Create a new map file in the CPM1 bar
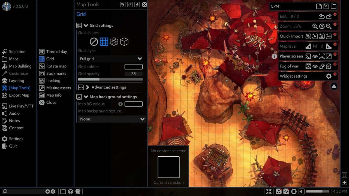This screenshot has height=196, width=349. coord(319,6)
